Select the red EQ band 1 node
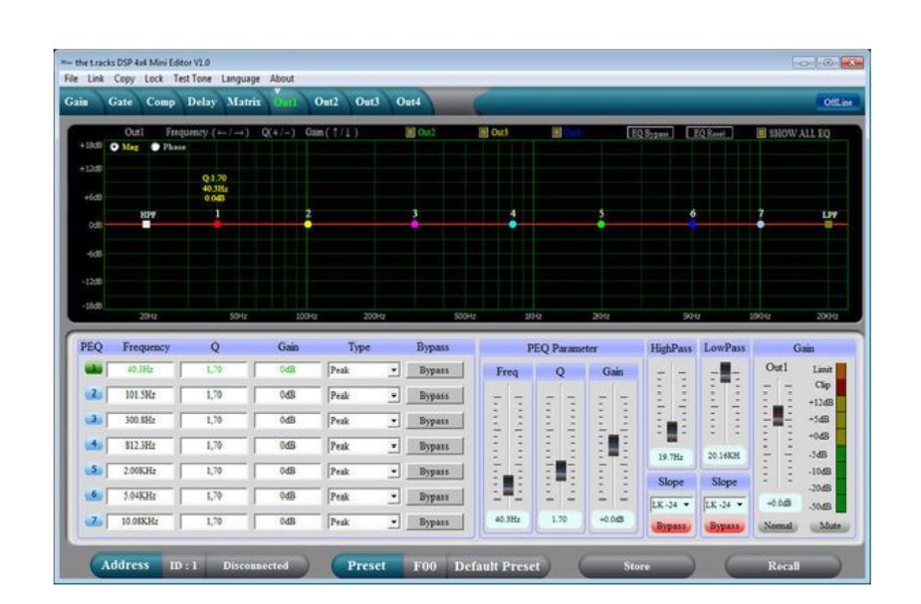This screenshot has height=604, width=921. 217,225
